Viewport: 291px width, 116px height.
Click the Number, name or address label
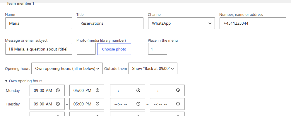(241, 14)
